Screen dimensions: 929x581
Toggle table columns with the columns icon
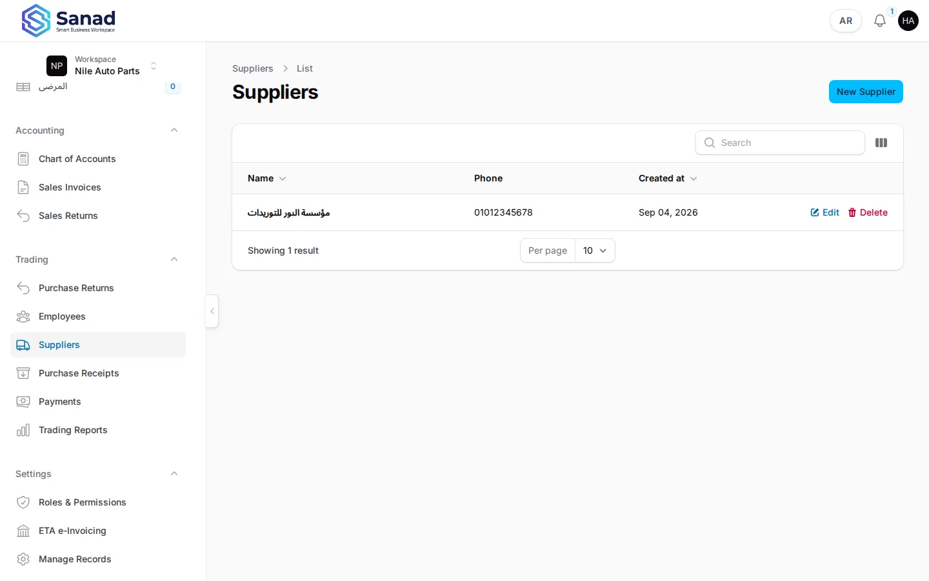[x=881, y=143]
